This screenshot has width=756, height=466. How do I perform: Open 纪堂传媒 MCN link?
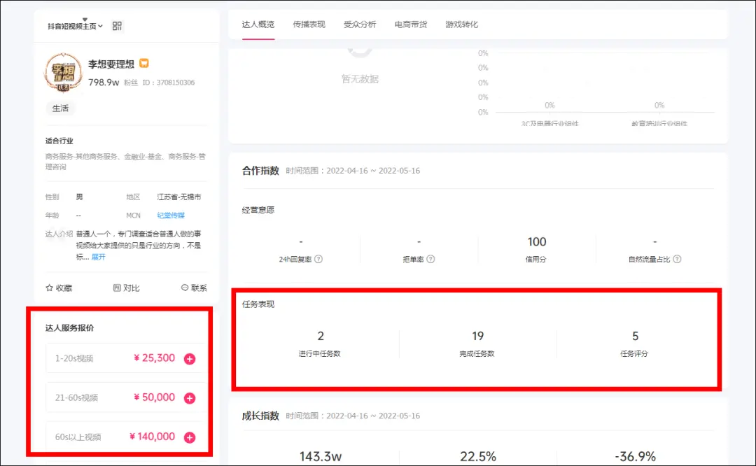(171, 216)
